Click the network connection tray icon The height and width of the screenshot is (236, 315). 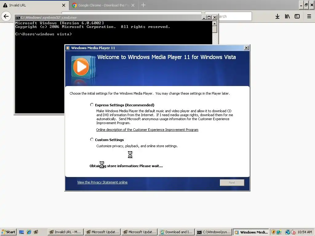pos(288,232)
